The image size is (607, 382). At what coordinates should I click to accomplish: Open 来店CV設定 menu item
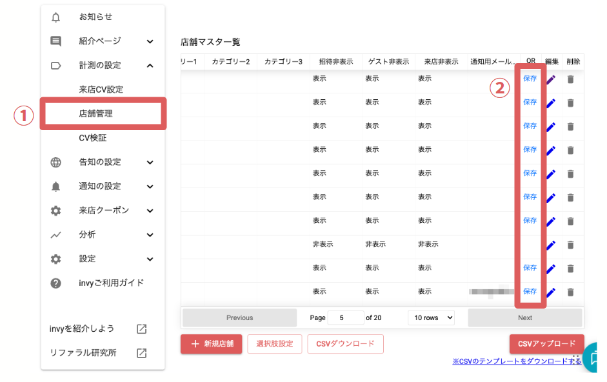(101, 90)
